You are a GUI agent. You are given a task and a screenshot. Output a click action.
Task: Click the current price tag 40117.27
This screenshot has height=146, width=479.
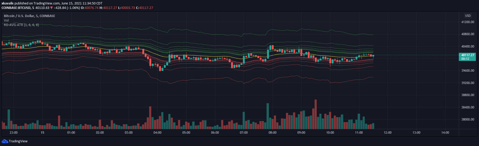(468, 57)
